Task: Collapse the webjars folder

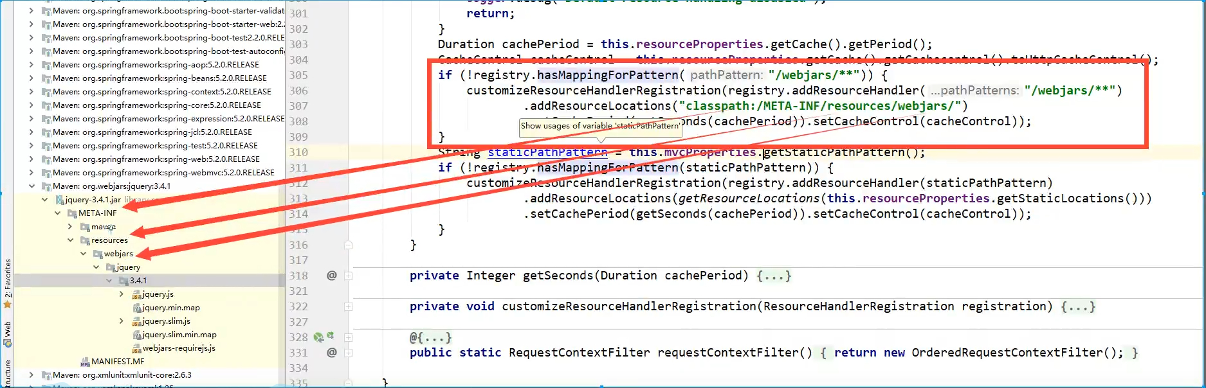Action: pyautogui.click(x=83, y=254)
